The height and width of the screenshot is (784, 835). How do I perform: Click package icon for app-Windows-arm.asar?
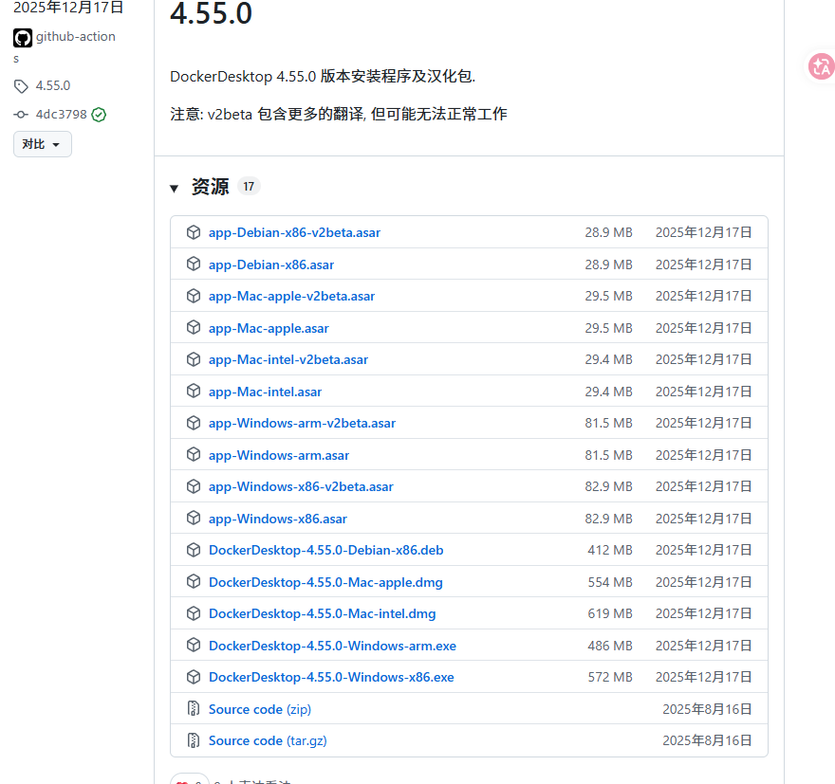[194, 455]
